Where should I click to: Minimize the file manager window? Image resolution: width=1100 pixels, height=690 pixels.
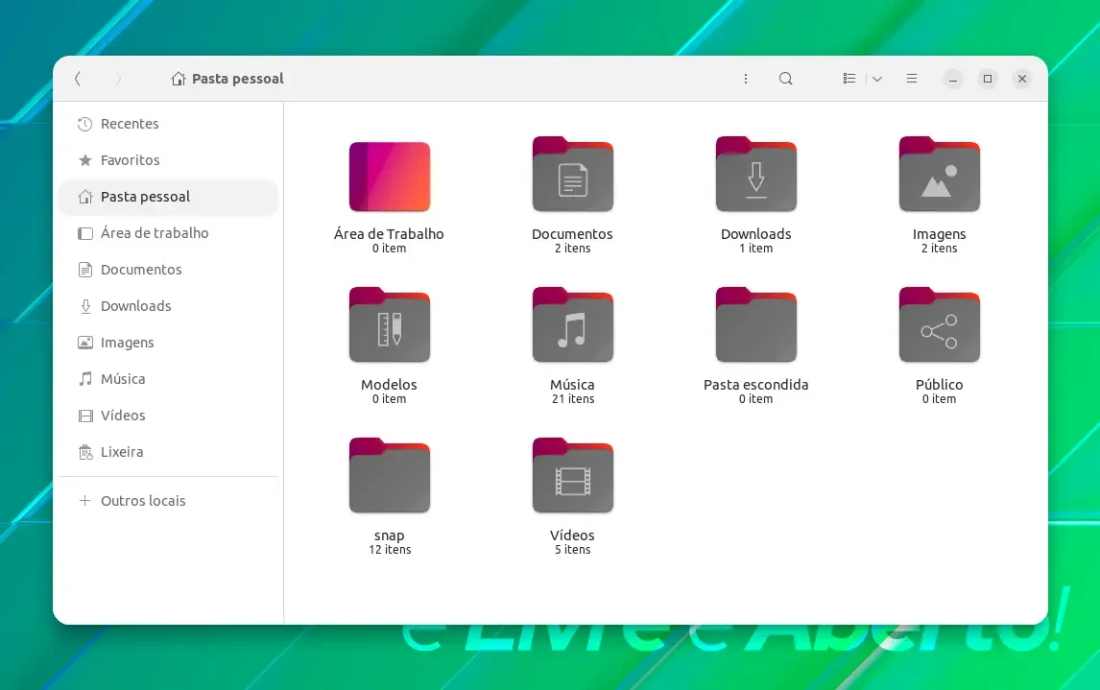pyautogui.click(x=953, y=79)
